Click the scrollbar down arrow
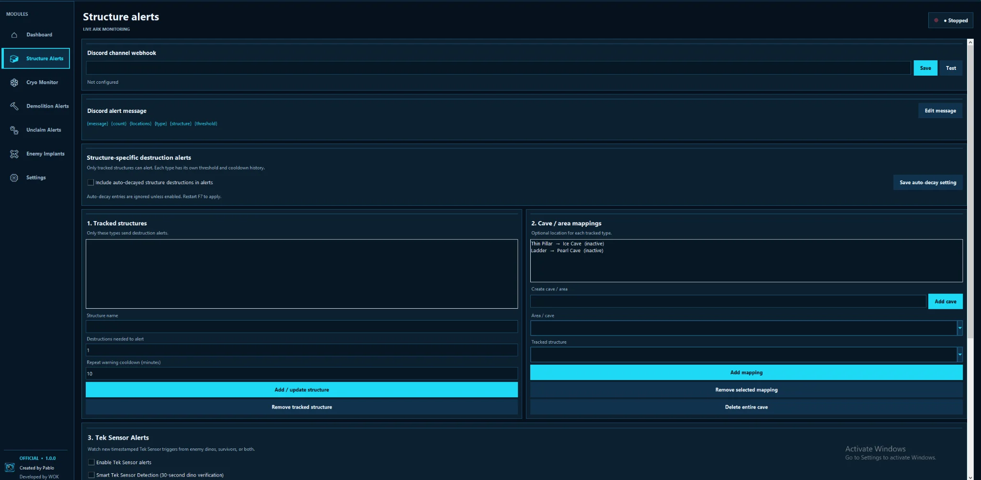The width and height of the screenshot is (981, 480). (x=970, y=477)
